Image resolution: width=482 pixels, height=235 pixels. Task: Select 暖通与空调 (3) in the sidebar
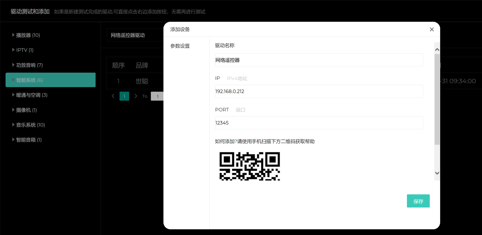32,95
